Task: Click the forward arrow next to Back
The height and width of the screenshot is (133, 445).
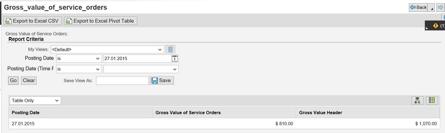Action: point(440,8)
